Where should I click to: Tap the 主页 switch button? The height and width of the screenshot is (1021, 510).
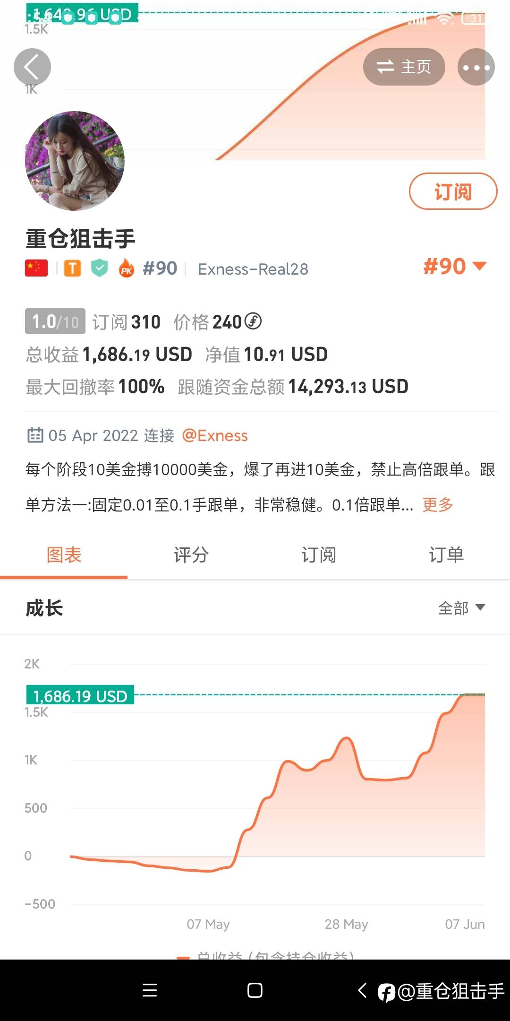point(404,67)
